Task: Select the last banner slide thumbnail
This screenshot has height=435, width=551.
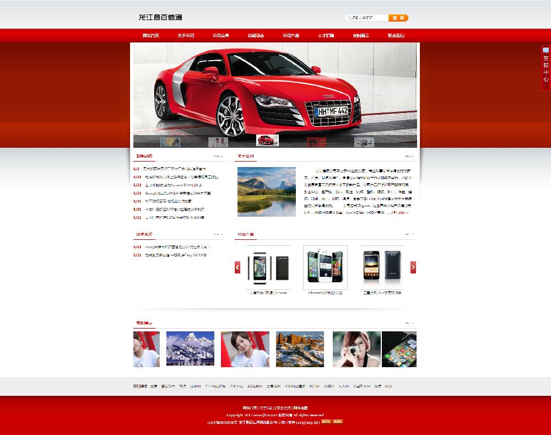Action: coord(364,142)
